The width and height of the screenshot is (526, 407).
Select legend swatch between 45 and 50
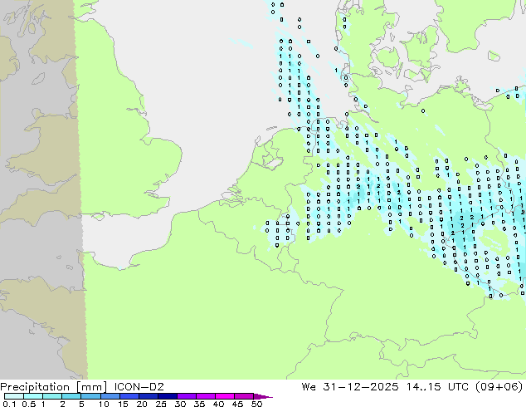click(244, 396)
